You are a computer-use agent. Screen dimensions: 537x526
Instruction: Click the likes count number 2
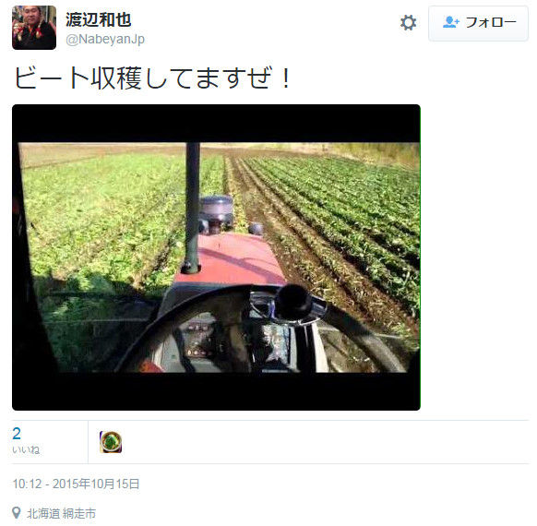[17, 434]
